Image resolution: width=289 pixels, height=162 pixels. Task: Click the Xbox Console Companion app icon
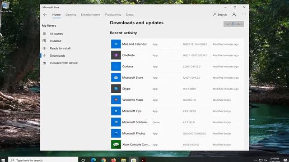coord(116,144)
